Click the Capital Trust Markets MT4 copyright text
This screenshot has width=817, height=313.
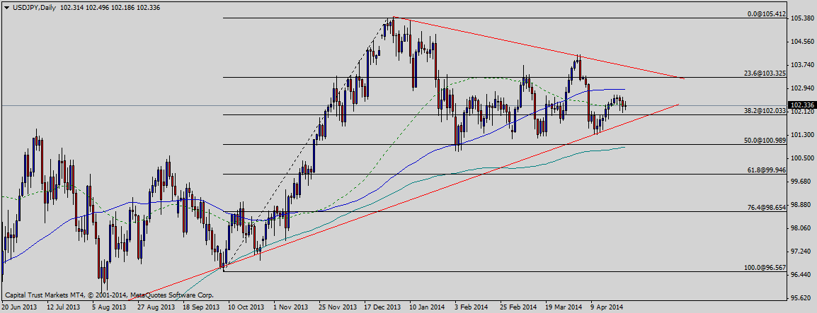(109, 295)
